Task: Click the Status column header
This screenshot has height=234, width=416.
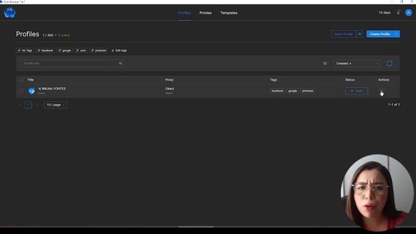Action: pyautogui.click(x=350, y=79)
